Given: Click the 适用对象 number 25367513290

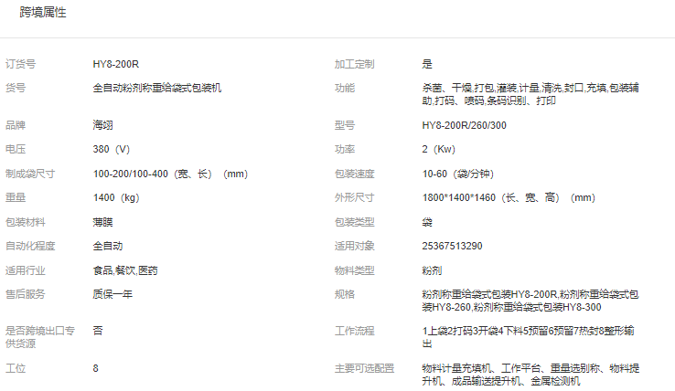Looking at the screenshot, I should tap(452, 246).
